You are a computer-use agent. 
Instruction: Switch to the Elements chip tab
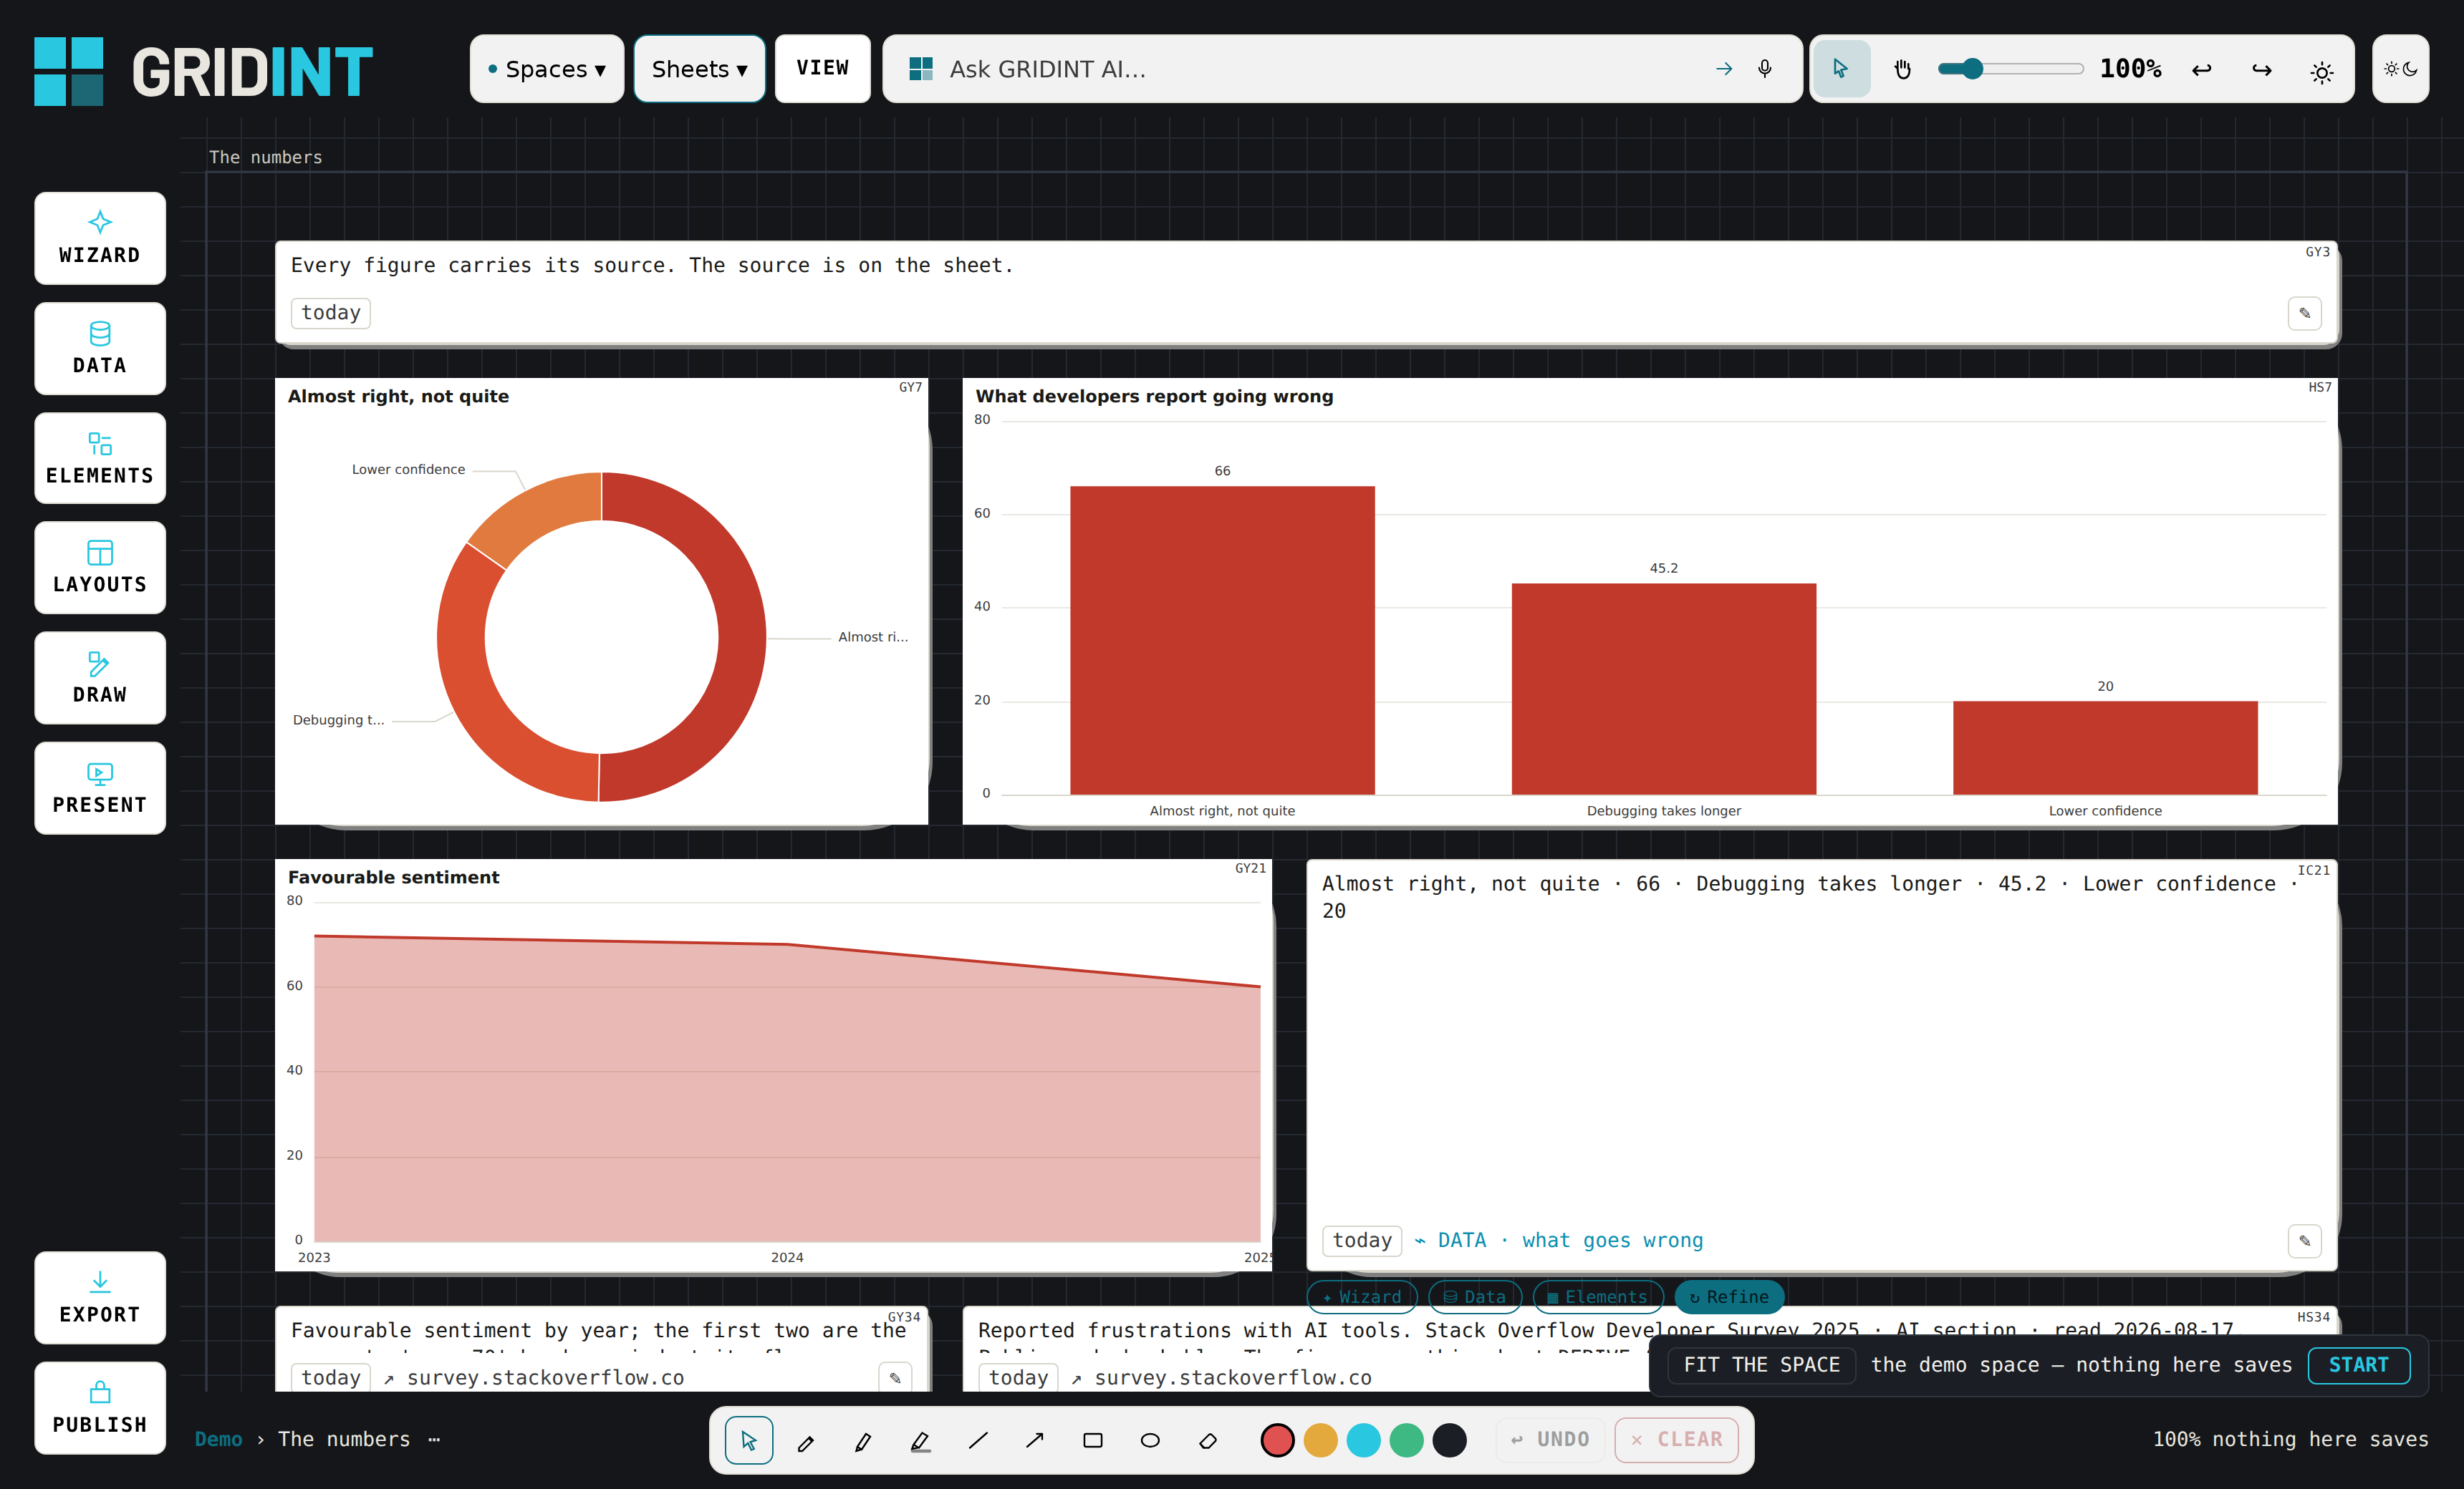tap(1598, 1296)
